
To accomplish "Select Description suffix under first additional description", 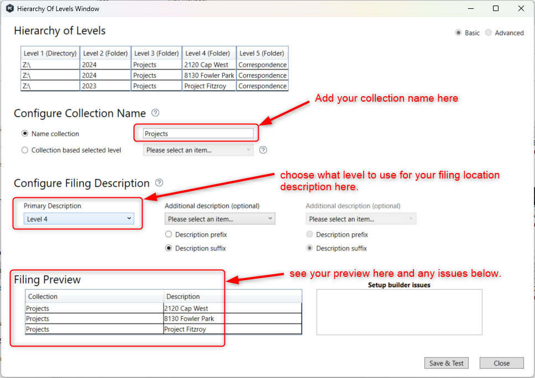I will coord(169,248).
